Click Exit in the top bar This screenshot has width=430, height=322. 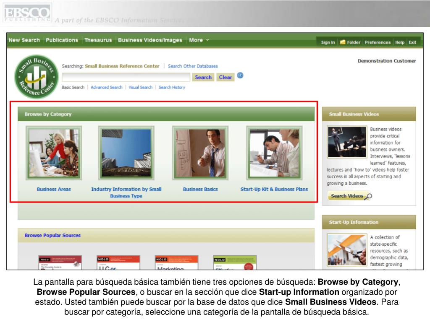click(x=412, y=42)
